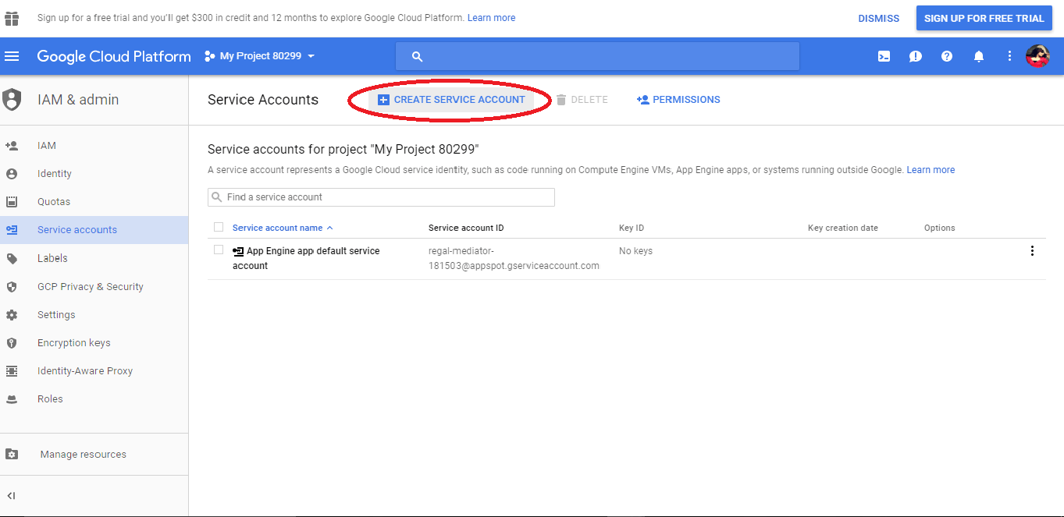Open IAM in the sidebar
The image size is (1064, 517).
(47, 146)
